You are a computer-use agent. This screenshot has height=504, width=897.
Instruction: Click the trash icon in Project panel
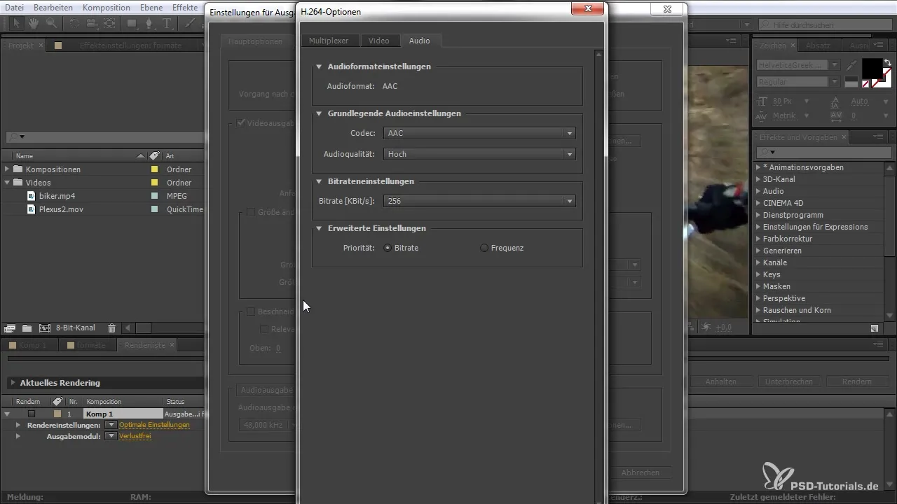(x=111, y=328)
